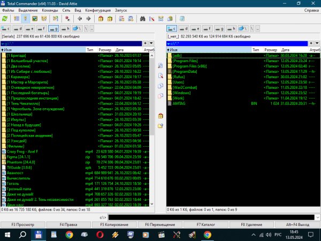Click the FTP connect toolbar icon
Image resolution: width=321 pixels, height=241 pixels.
click(121, 19)
